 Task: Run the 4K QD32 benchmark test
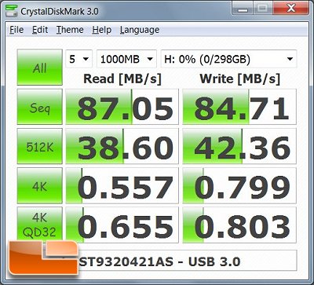pyautogui.click(x=40, y=225)
